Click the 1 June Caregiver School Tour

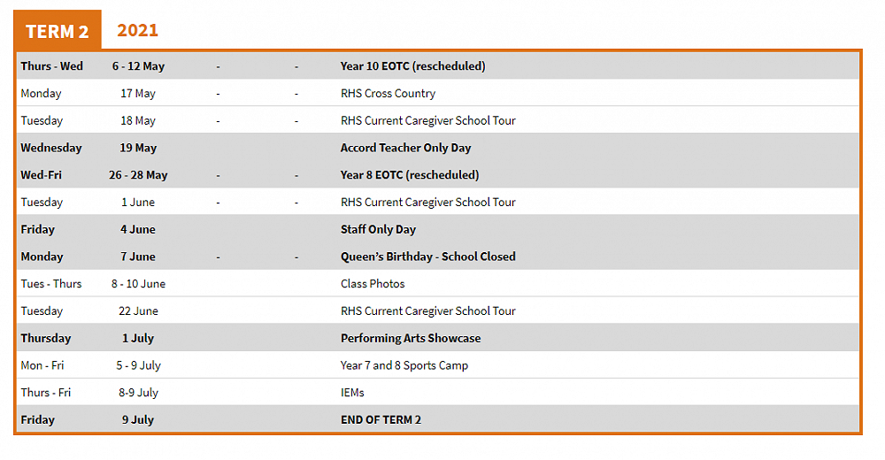point(427,203)
